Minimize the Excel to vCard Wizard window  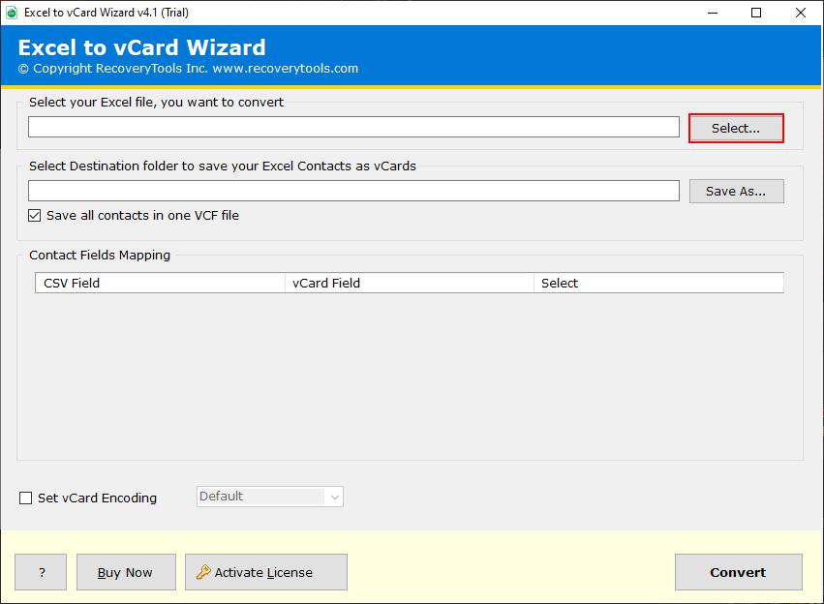pyautogui.click(x=713, y=13)
